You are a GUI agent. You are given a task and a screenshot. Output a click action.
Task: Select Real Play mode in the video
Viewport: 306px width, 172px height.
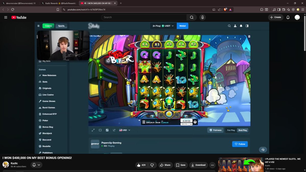[243, 130]
